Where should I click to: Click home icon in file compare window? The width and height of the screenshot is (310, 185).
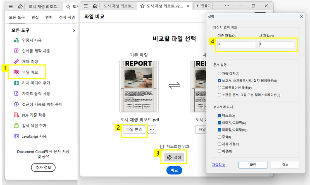pyautogui.click(x=95, y=6)
